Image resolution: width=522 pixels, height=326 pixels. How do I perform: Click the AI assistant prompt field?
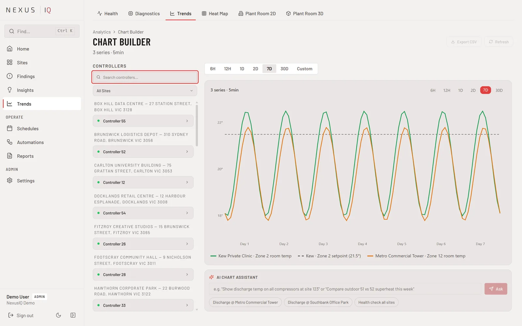point(345,289)
